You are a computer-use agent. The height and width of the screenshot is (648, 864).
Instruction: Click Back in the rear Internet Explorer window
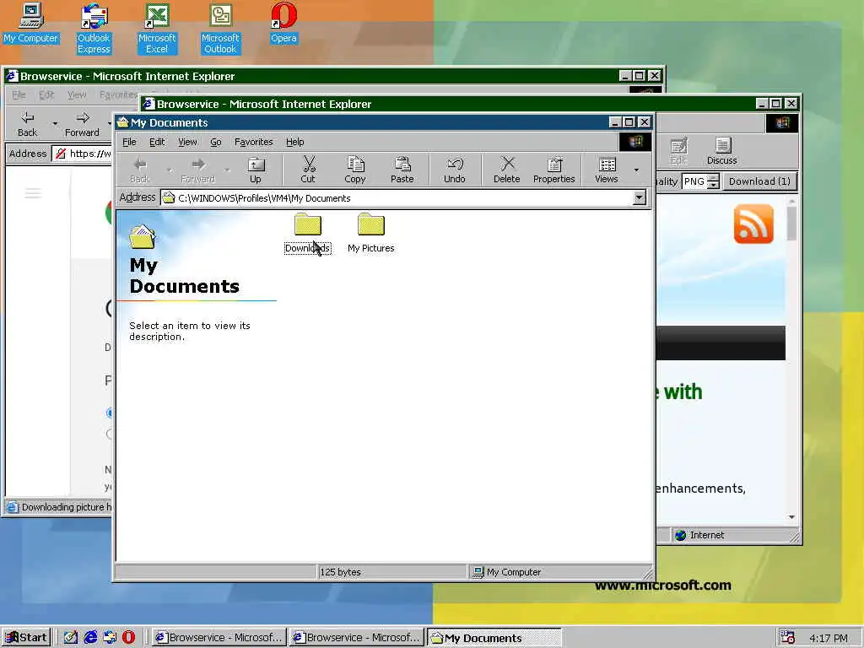[27, 124]
